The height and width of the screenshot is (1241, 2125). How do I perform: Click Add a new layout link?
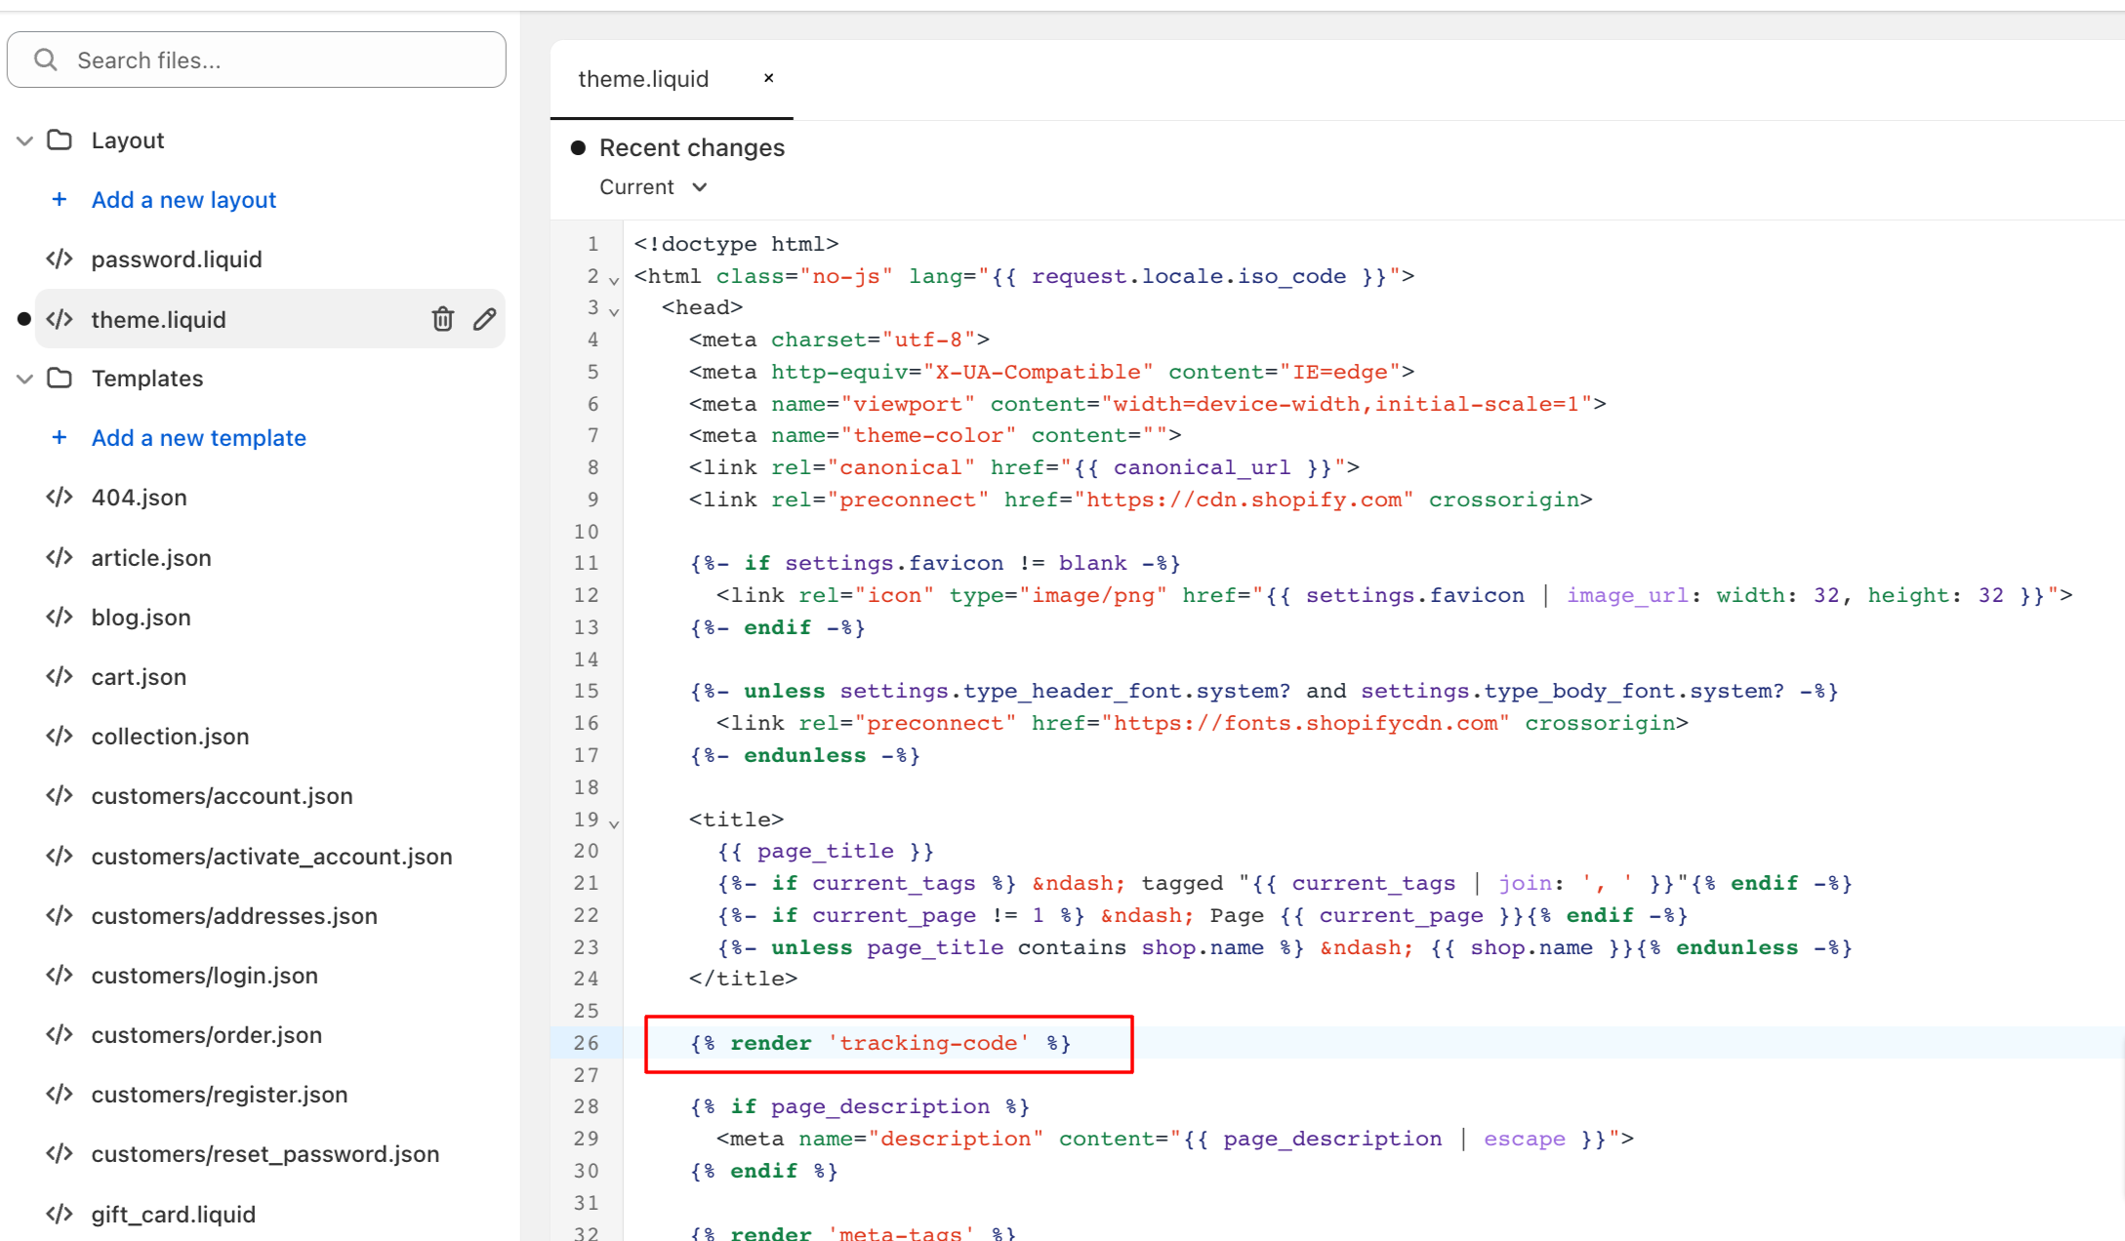point(184,200)
